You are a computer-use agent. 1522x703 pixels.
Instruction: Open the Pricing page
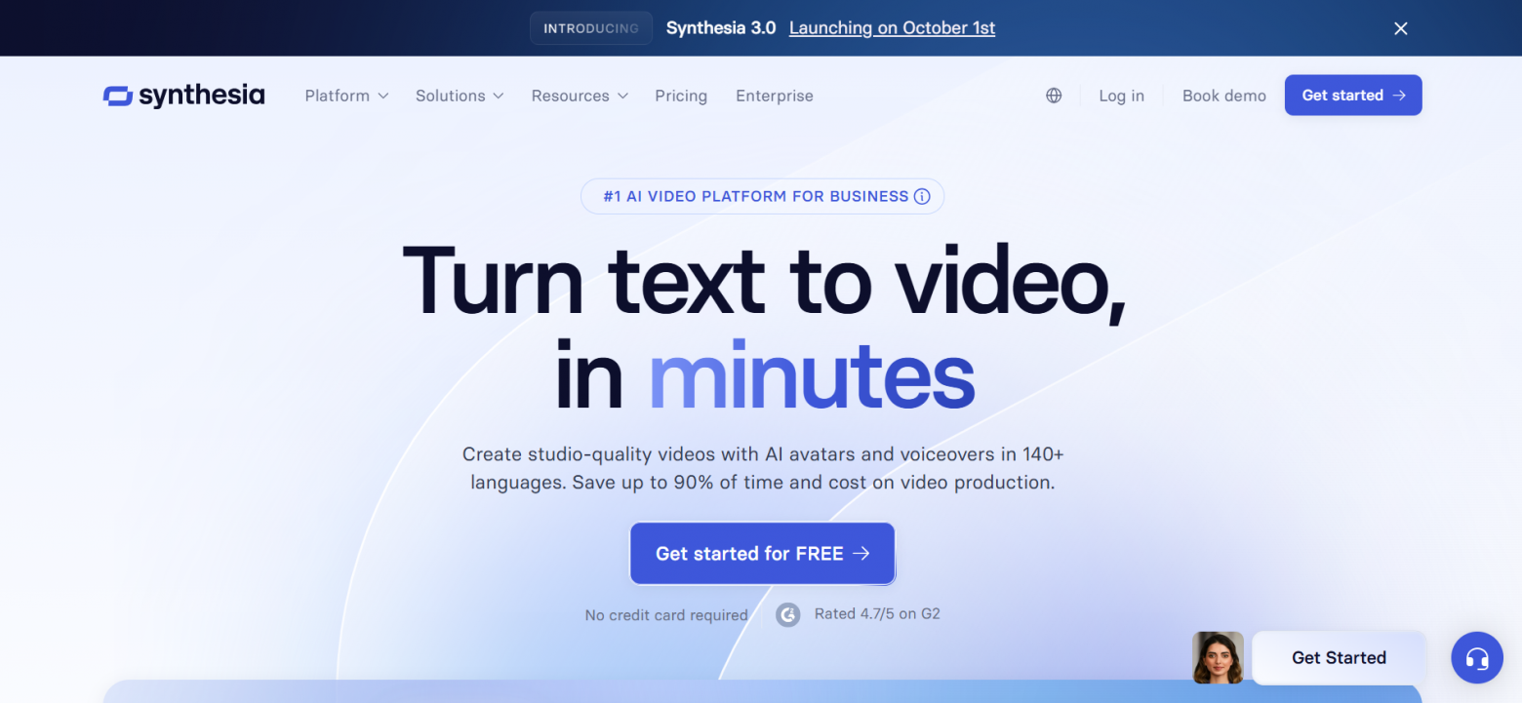(681, 96)
